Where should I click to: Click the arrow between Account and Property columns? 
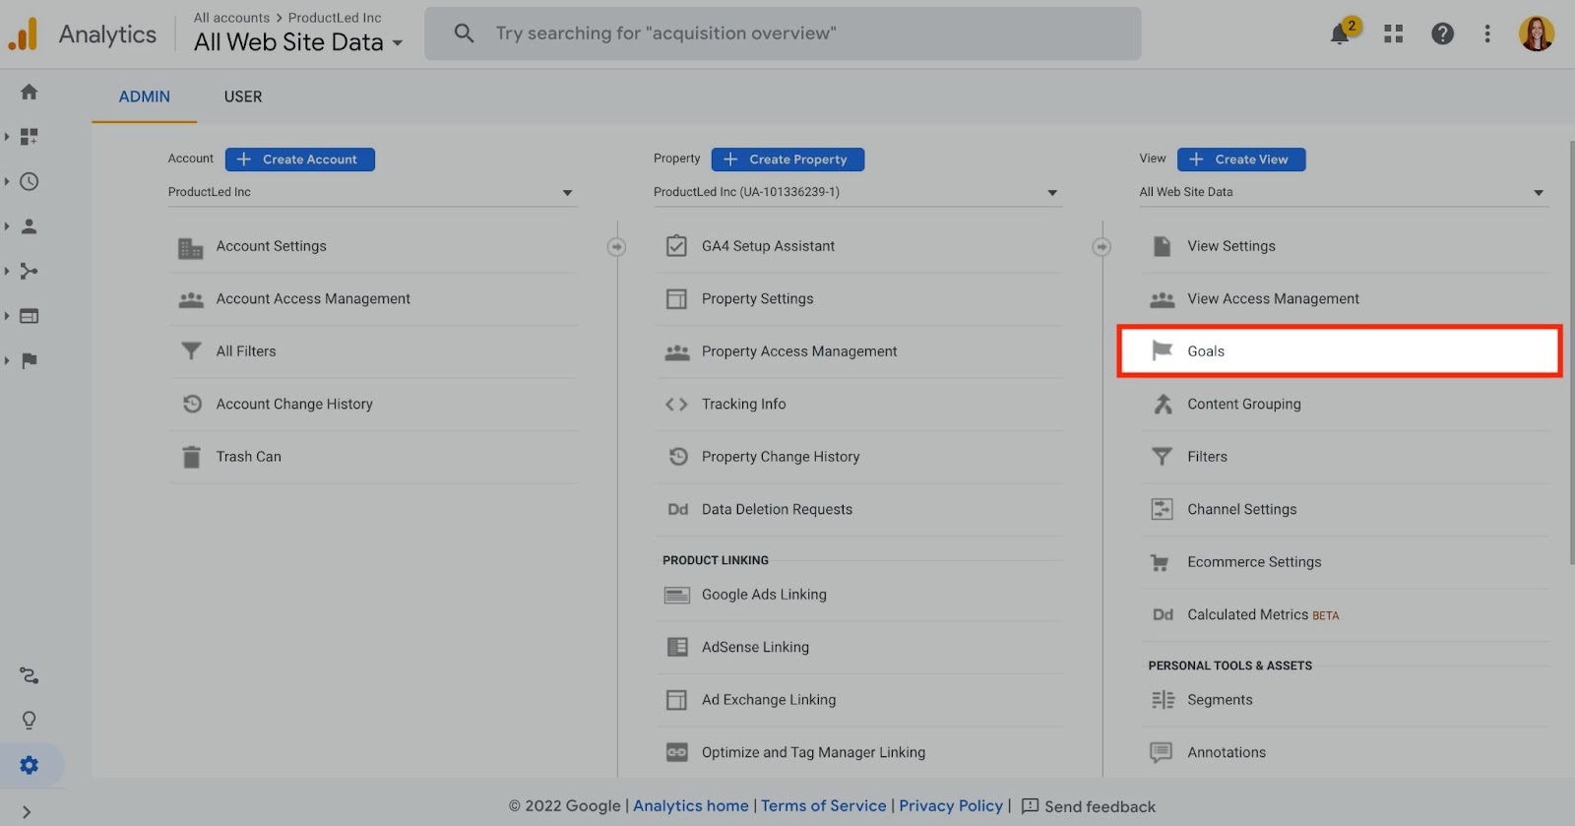[x=616, y=246]
